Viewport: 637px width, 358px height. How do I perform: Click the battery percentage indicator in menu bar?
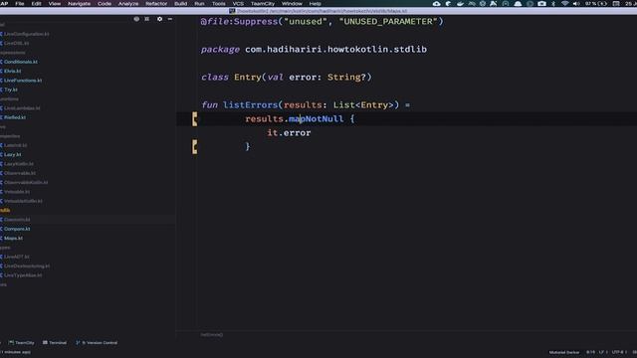596,4
